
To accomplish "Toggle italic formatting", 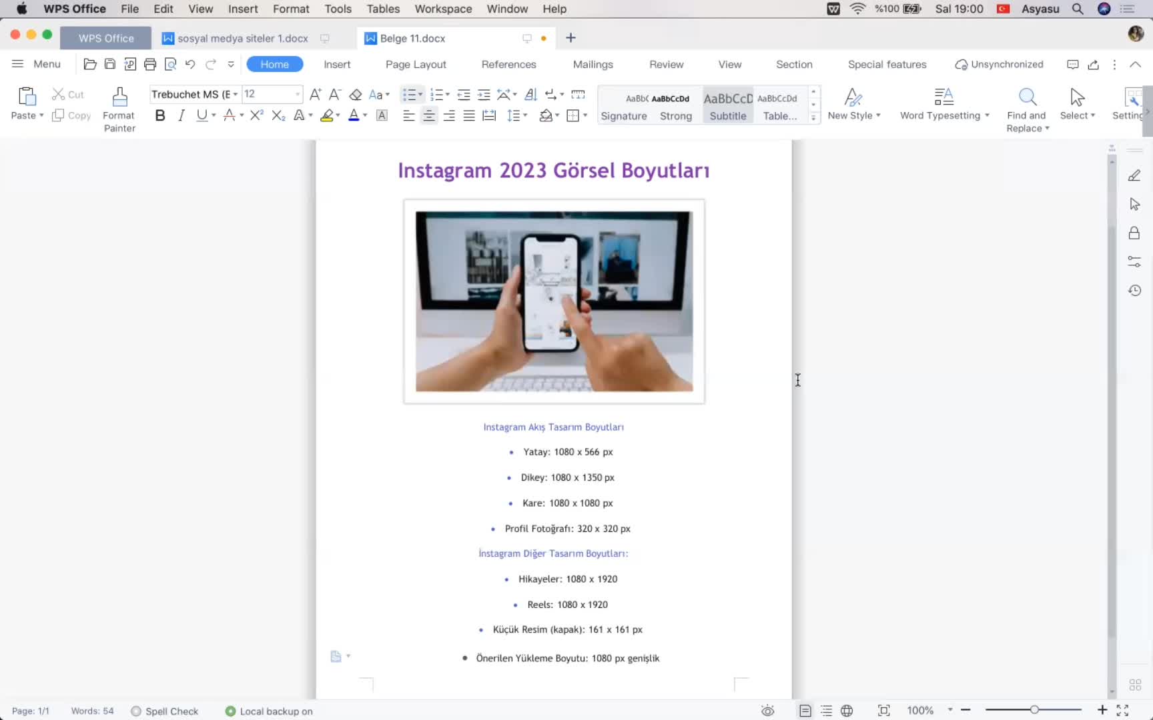I will pos(181,115).
